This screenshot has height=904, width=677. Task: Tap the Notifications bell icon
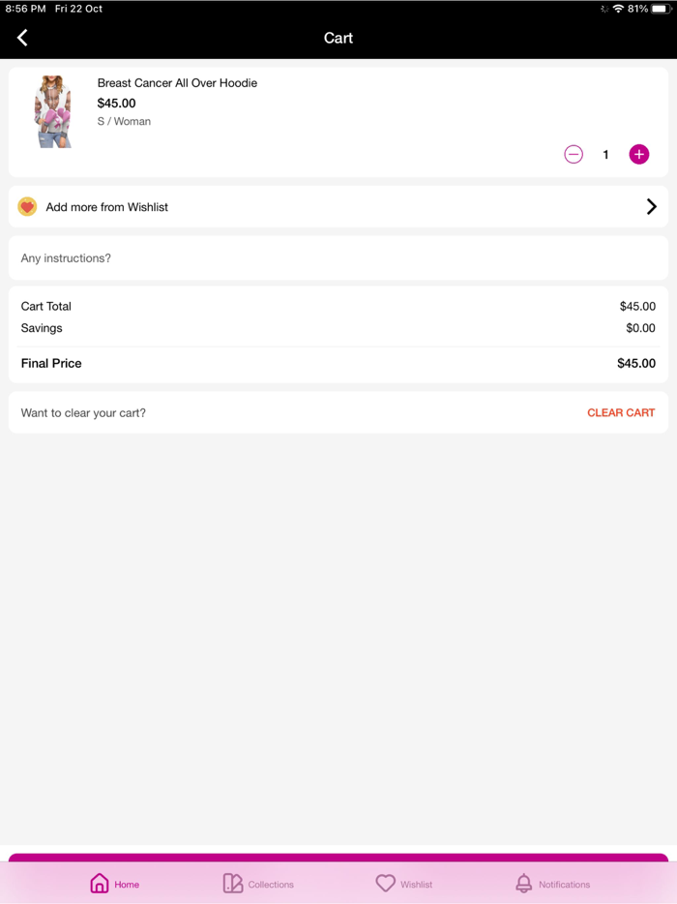pos(523,884)
